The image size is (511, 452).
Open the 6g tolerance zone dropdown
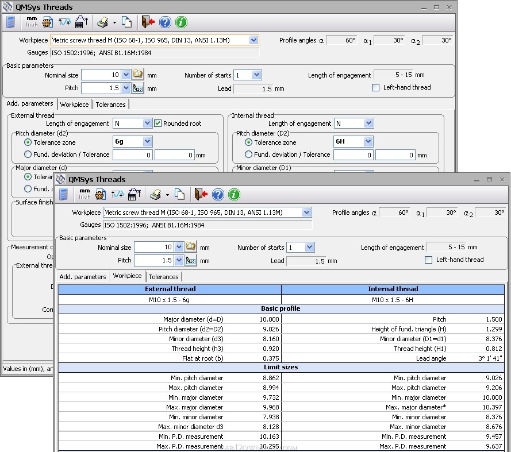click(147, 141)
